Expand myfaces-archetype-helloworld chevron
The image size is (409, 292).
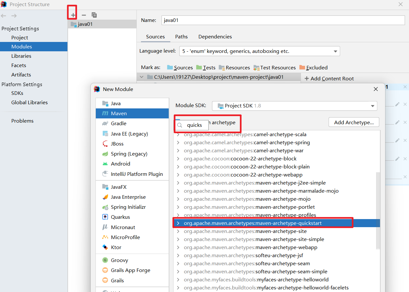coord(178,280)
